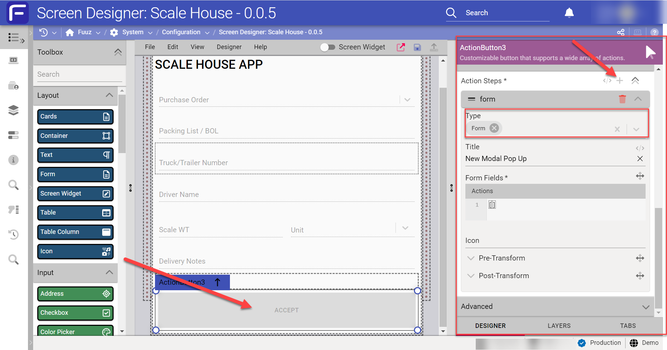
Task: Open the history clock in breadcrumb bar
Action: [43, 32]
